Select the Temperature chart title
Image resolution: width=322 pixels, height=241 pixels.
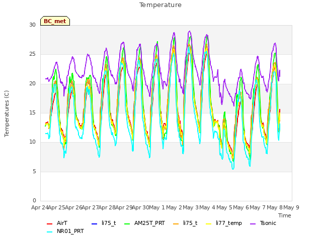click(160, 5)
